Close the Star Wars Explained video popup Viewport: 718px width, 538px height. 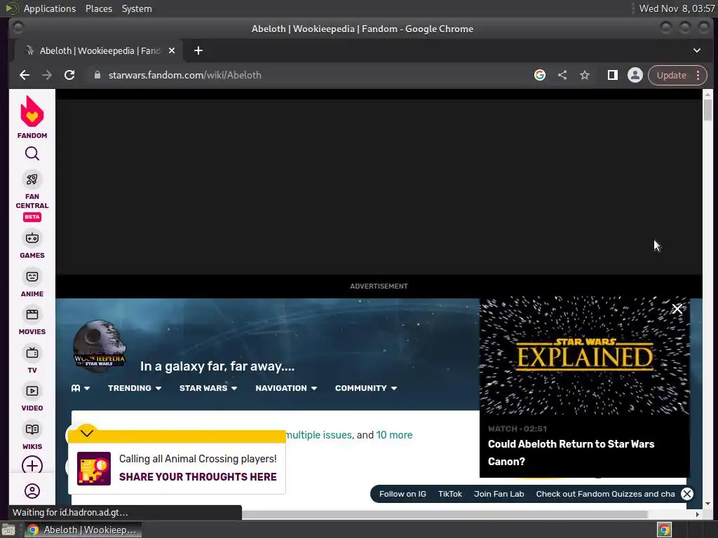pyautogui.click(x=677, y=308)
